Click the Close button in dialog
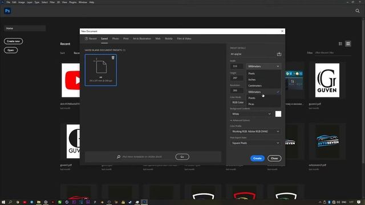The image size is (365, 205). 274,158
